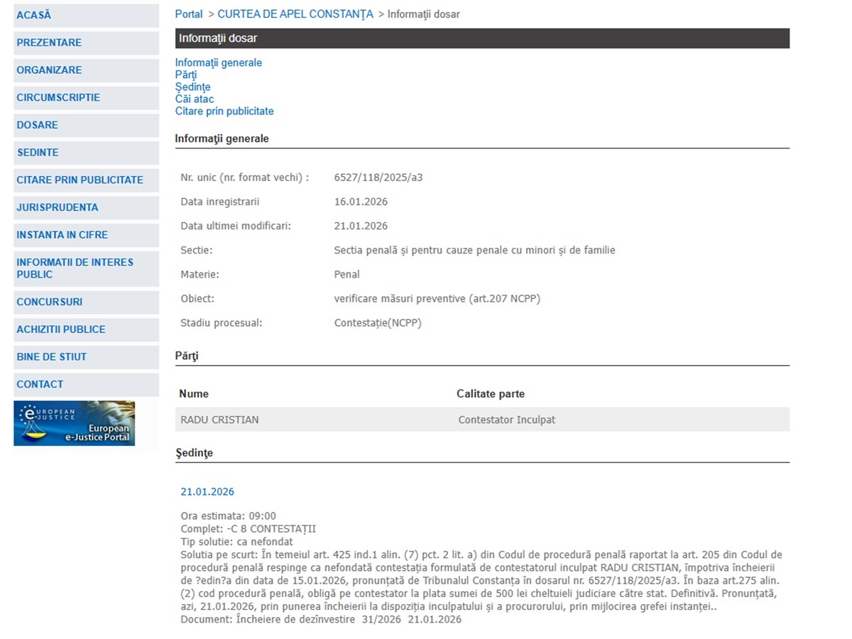The height and width of the screenshot is (639, 852).
Task: Go to JURISPRUDENTA sidebar item
Action: pos(86,207)
